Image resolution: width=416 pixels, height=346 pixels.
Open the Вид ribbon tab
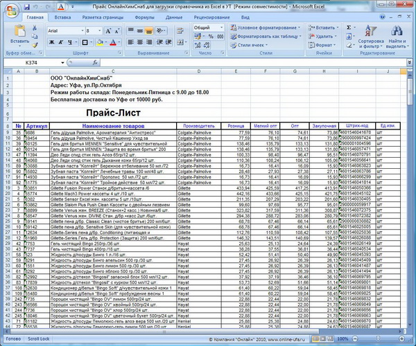pos(245,17)
